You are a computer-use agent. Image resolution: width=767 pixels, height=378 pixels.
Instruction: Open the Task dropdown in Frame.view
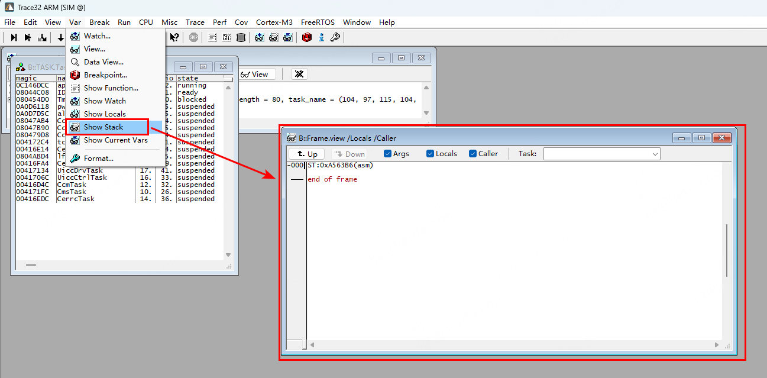tap(601, 154)
